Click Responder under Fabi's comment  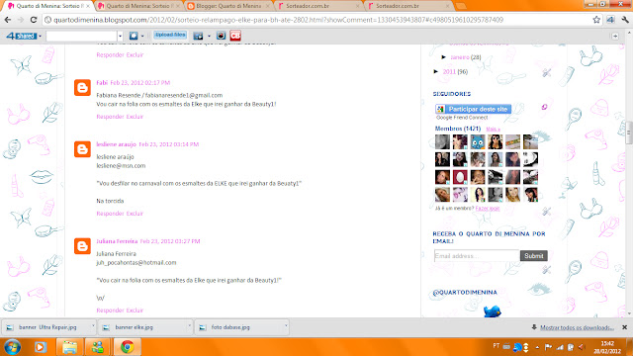[x=110, y=117]
